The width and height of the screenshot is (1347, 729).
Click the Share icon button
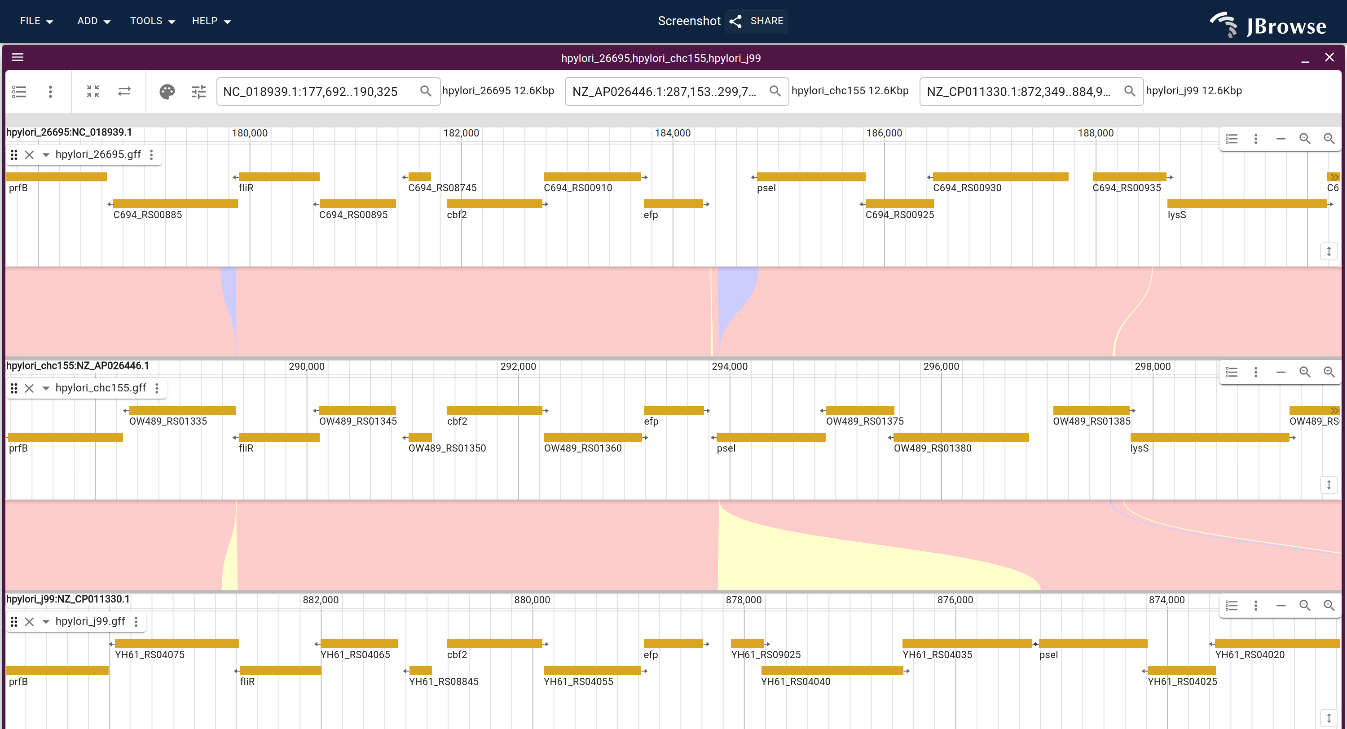736,21
